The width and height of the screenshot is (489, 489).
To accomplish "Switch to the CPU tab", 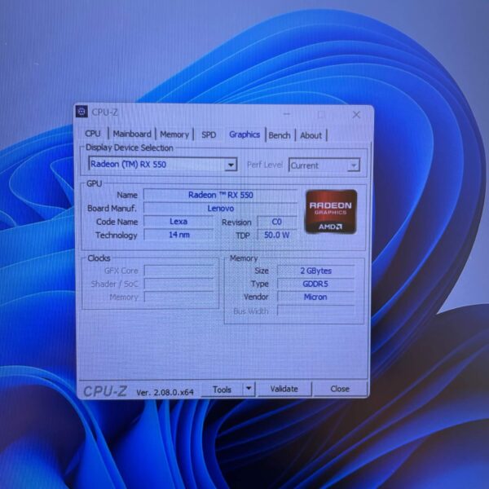I will click(x=93, y=134).
